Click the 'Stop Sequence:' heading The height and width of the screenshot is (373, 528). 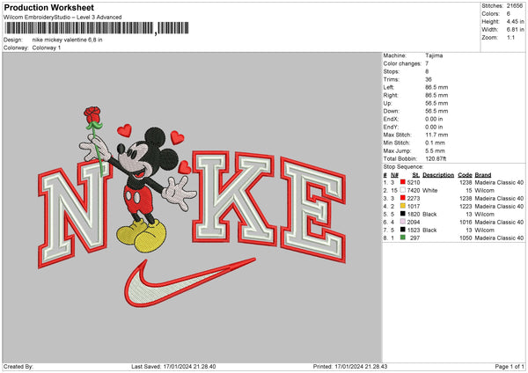pos(403,166)
